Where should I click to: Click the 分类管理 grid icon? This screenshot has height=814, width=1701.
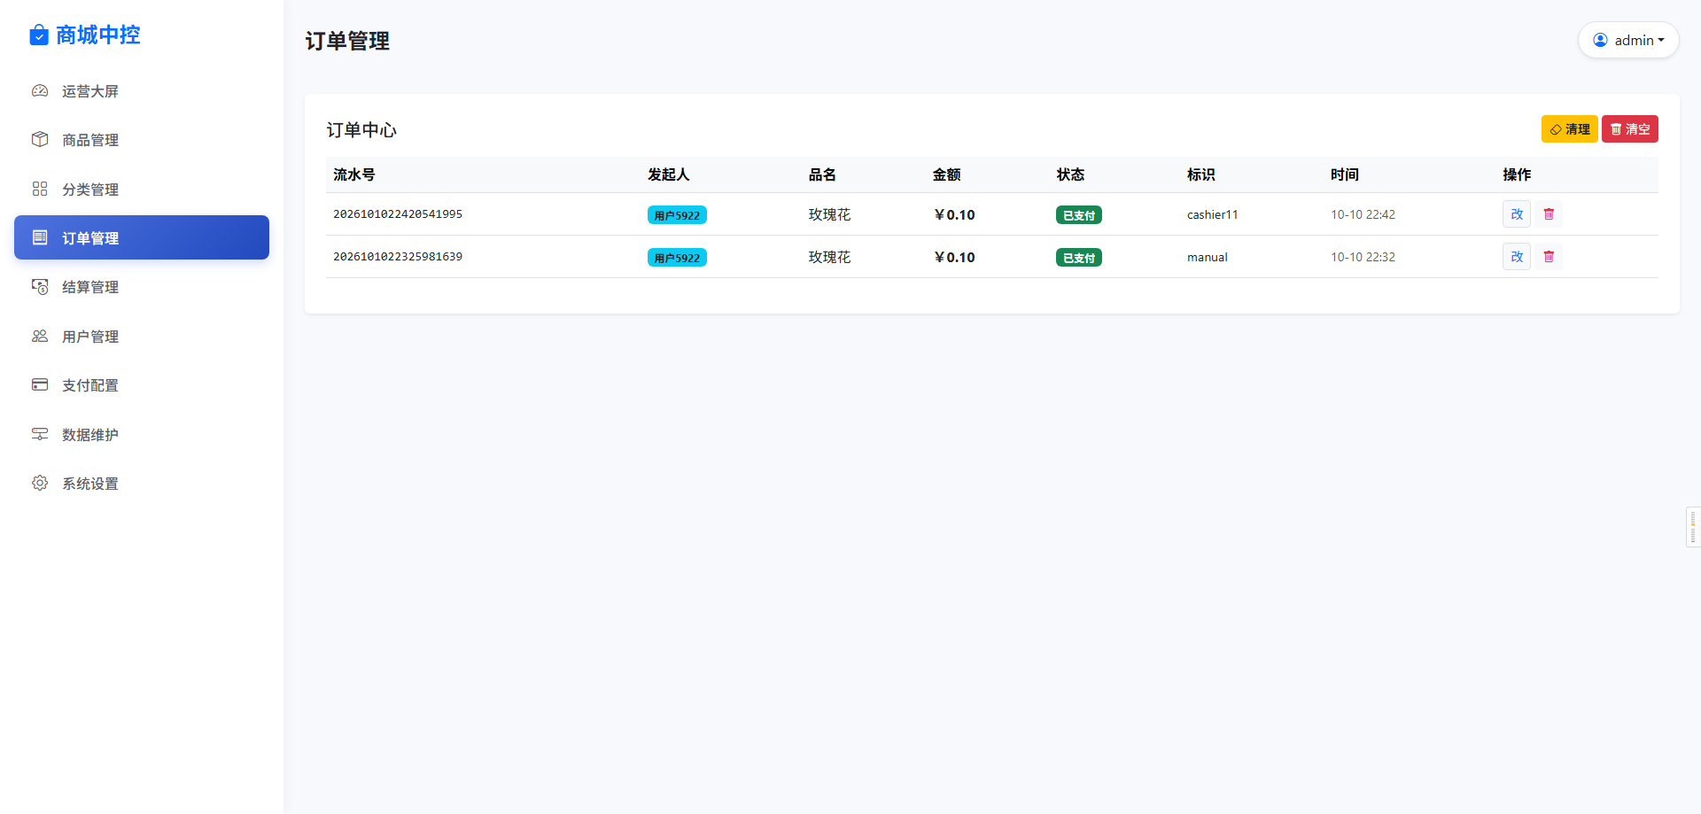click(x=40, y=189)
